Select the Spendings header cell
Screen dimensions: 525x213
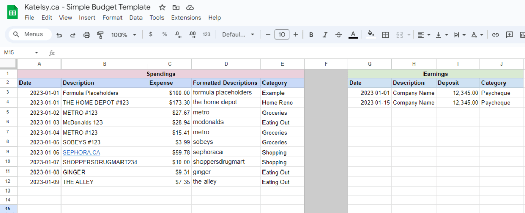pos(160,74)
